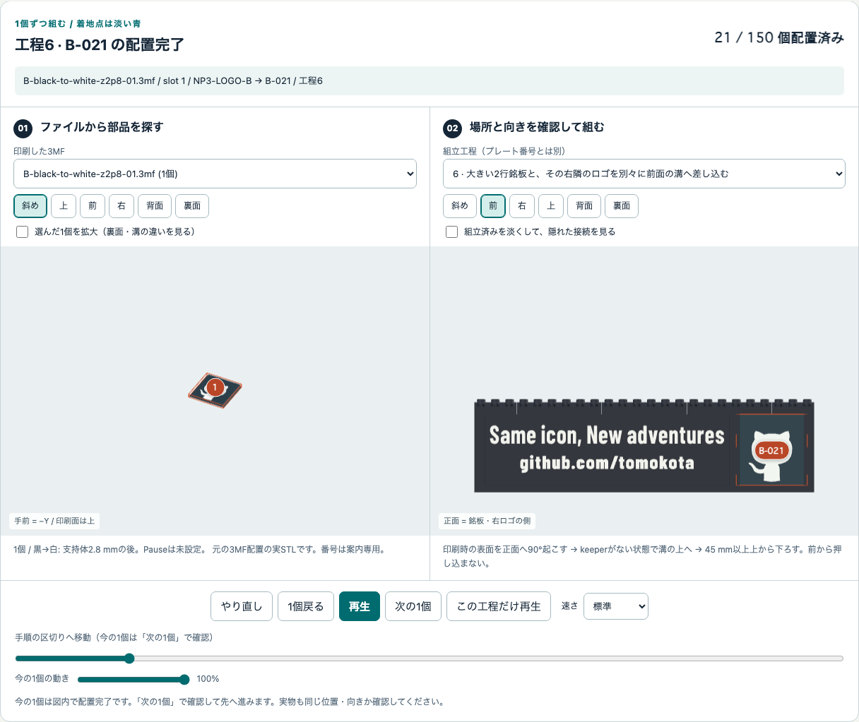Select the 背面 view in the assembly panel
The width and height of the screenshot is (859, 722).
pyautogui.click(x=584, y=206)
